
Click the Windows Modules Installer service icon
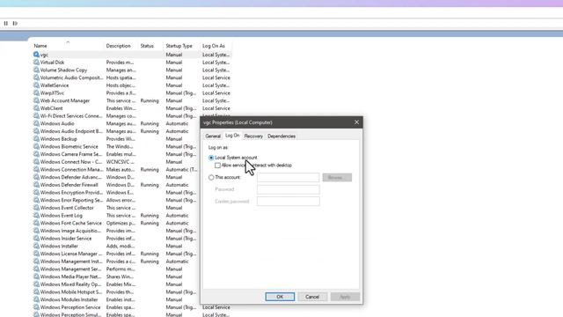[36, 299]
